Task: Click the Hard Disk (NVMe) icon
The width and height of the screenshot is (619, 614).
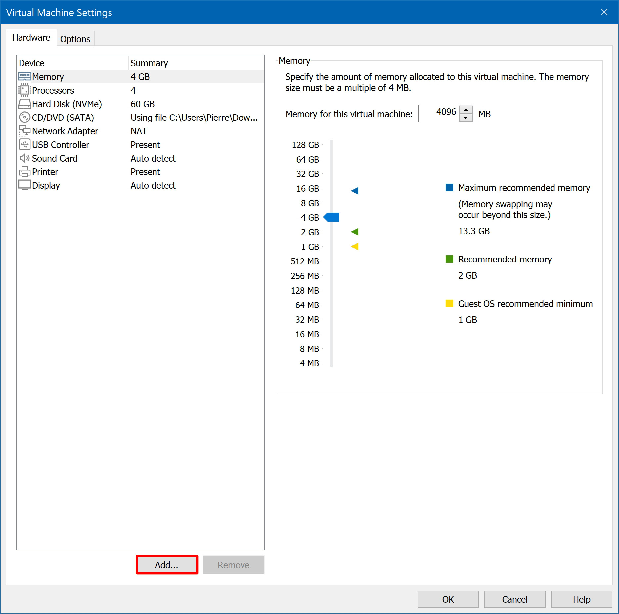Action: point(25,104)
